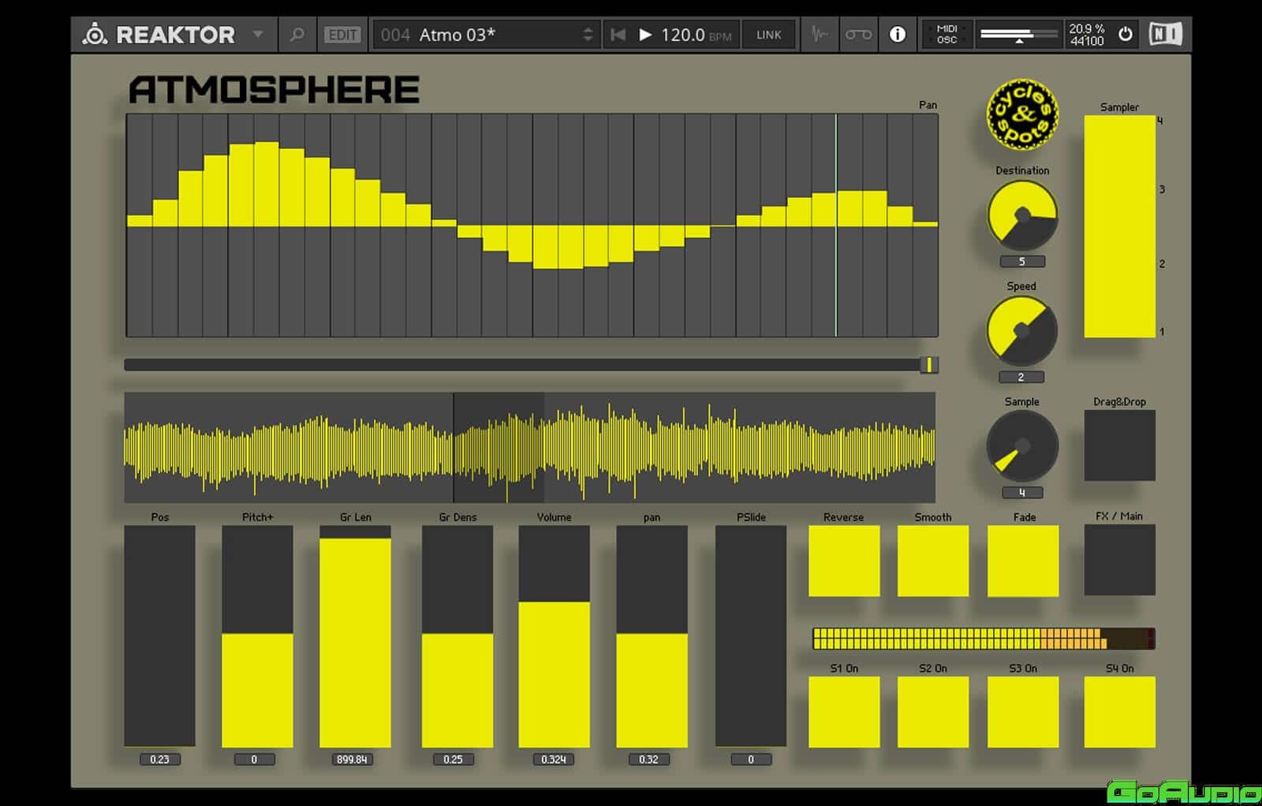Click the Sampler selection yellow bar
The height and width of the screenshot is (806, 1262).
pos(1120,227)
